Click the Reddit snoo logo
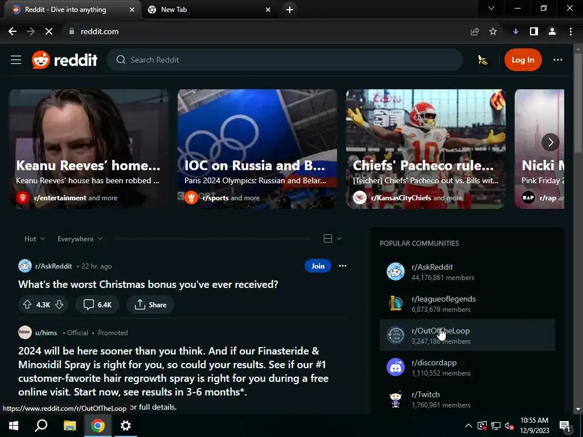The image size is (583, 437). tap(41, 60)
